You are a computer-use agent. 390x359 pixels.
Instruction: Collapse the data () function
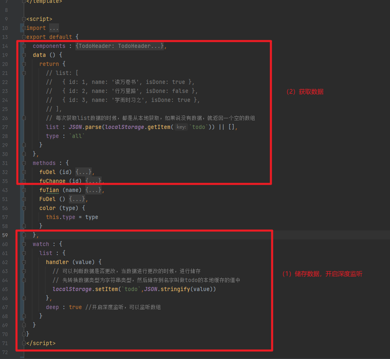pyautogui.click(x=24, y=55)
